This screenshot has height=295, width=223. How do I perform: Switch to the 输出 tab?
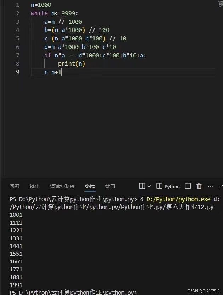pyautogui.click(x=35, y=186)
